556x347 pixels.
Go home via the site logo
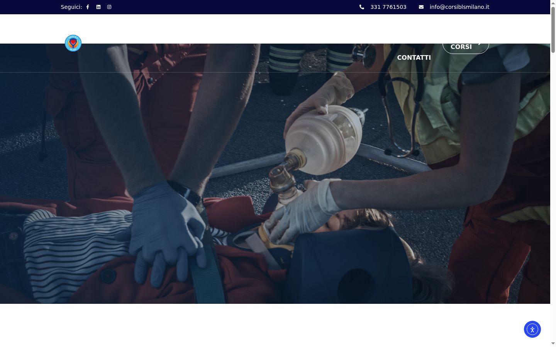(x=73, y=43)
